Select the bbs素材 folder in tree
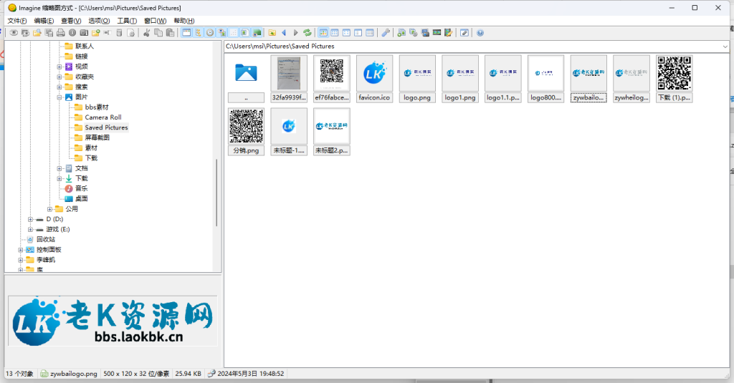This screenshot has height=383, width=734. tap(97, 107)
